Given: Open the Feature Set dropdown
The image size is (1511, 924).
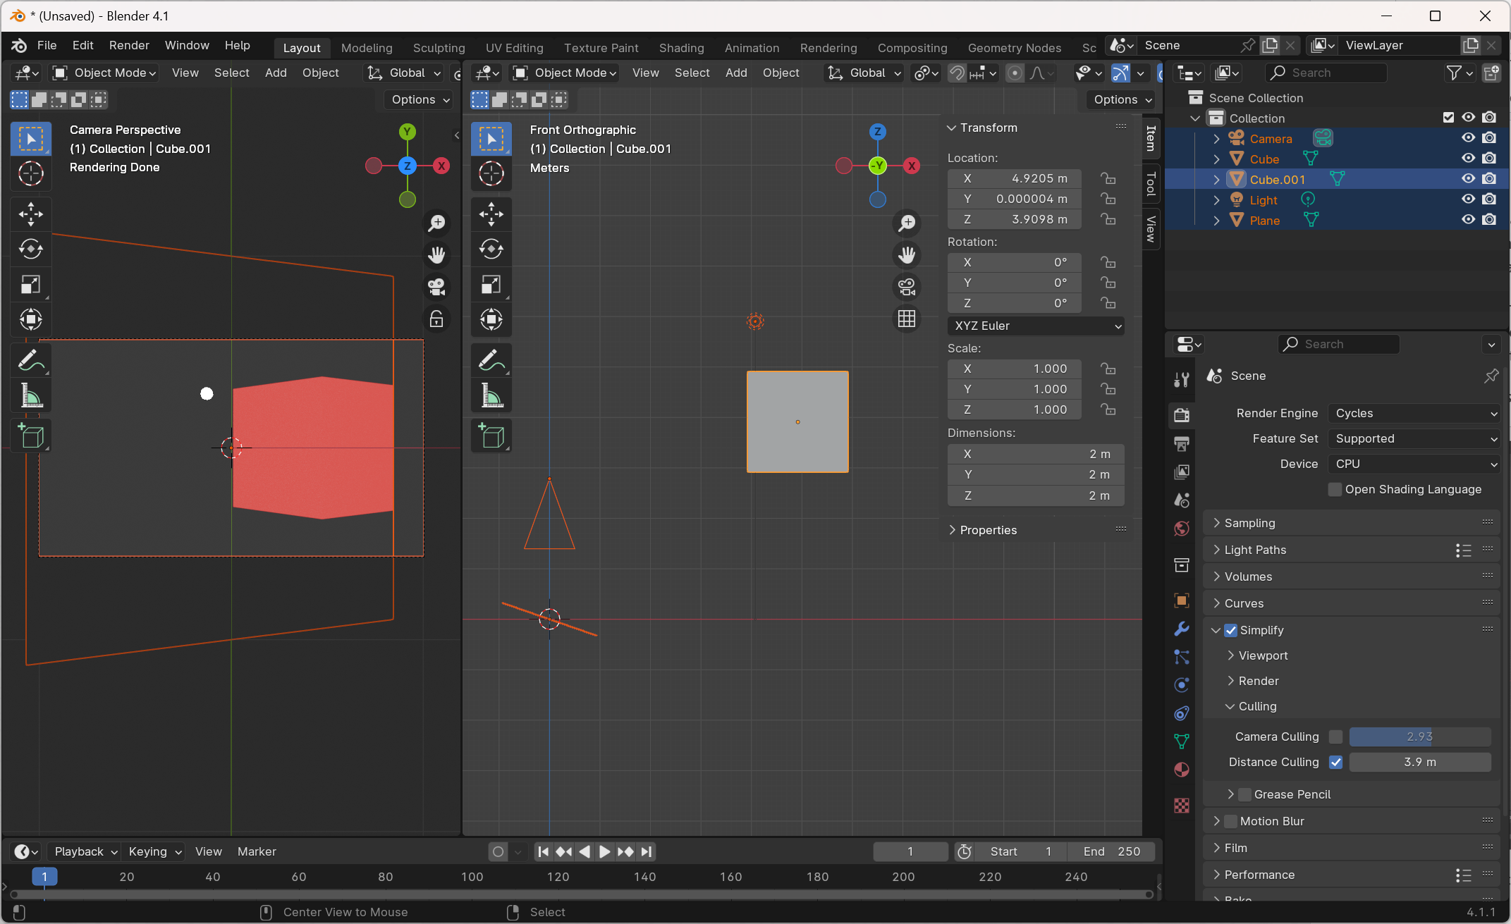Looking at the screenshot, I should pos(1414,438).
